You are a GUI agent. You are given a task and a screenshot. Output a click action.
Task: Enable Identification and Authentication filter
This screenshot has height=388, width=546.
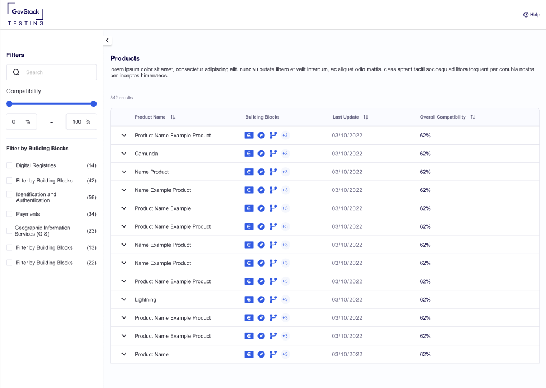tap(10, 194)
